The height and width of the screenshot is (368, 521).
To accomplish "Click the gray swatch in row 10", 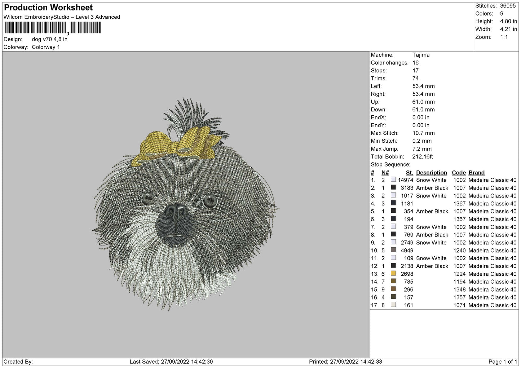I will (393, 250).
